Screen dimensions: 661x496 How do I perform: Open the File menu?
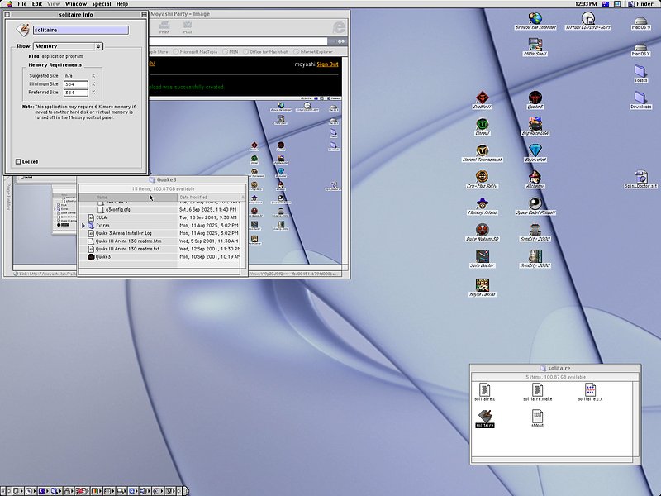point(22,4)
